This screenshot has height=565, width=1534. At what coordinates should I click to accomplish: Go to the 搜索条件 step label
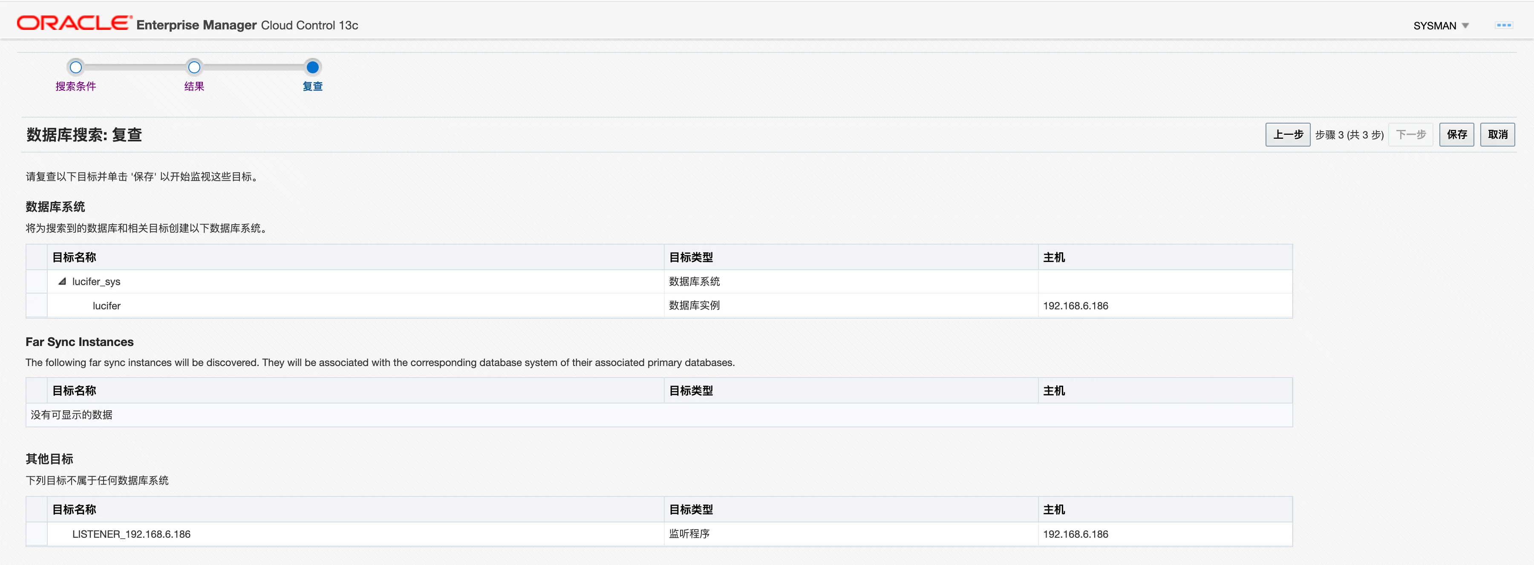point(75,86)
